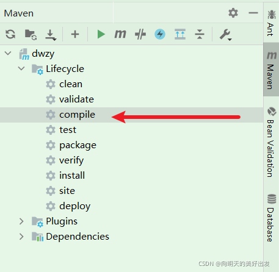Generate sources and update folders icon
The image size is (279, 272).
[31, 34]
